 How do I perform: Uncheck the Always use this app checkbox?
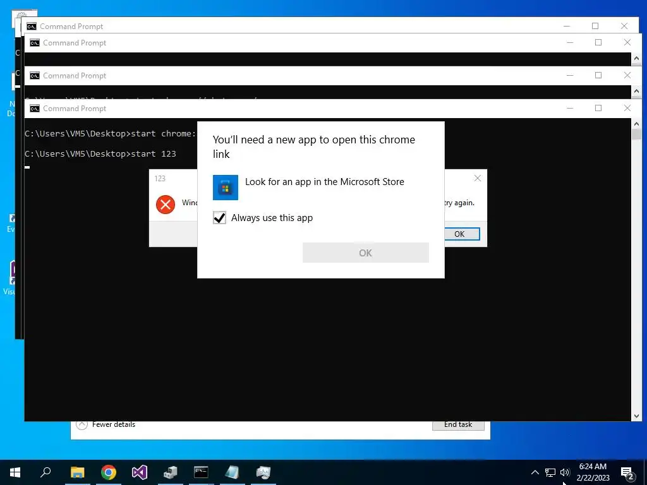click(219, 218)
